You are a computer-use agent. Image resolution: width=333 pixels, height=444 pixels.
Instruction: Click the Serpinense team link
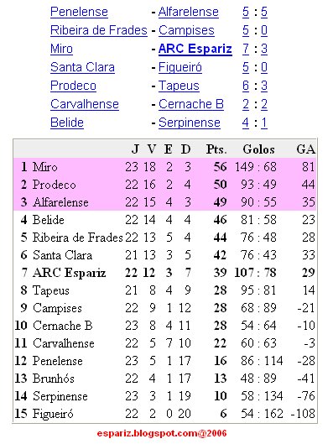pyautogui.click(x=190, y=123)
